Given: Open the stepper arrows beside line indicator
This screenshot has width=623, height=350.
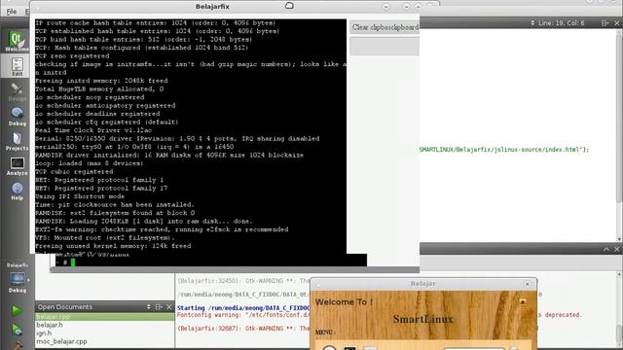Looking at the screenshot, I should [532, 23].
